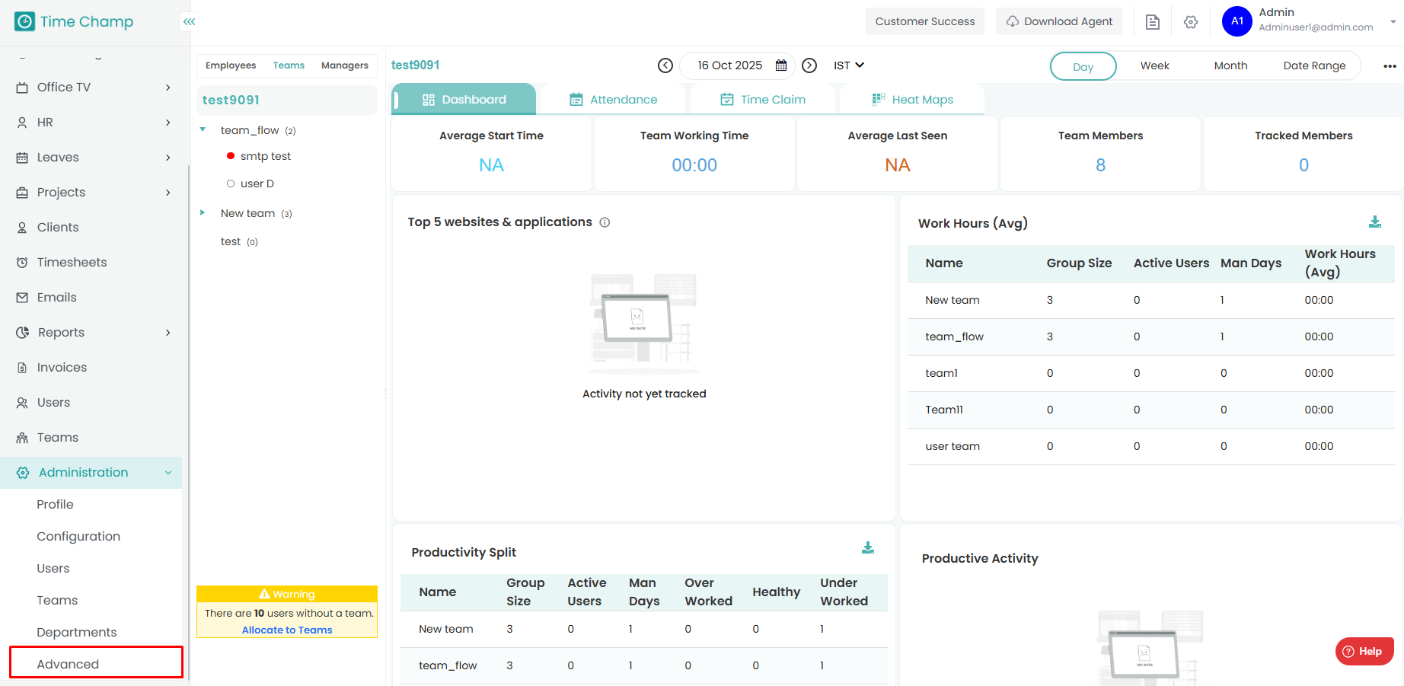This screenshot has height=686, width=1404.
Task: Open the Attendance tab
Action: [x=614, y=100]
